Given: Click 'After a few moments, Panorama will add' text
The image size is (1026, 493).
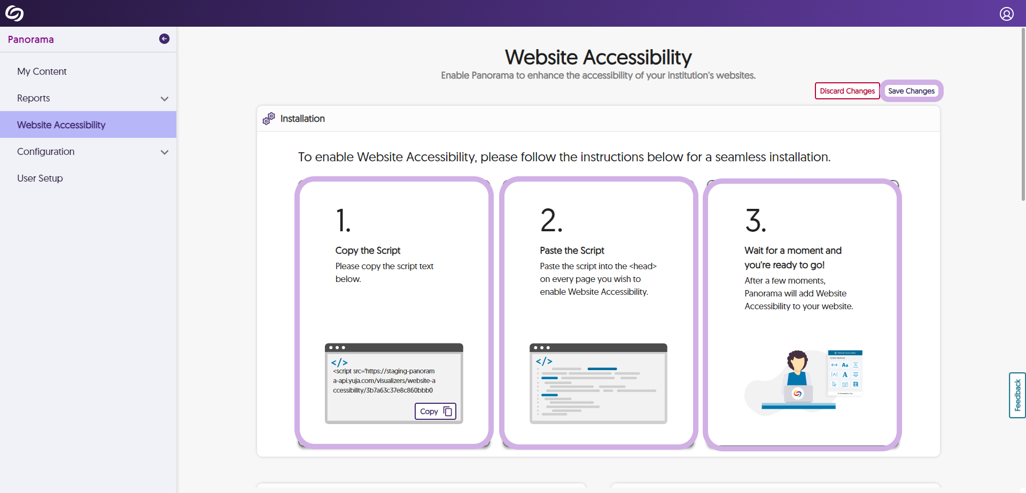Looking at the screenshot, I should point(799,293).
